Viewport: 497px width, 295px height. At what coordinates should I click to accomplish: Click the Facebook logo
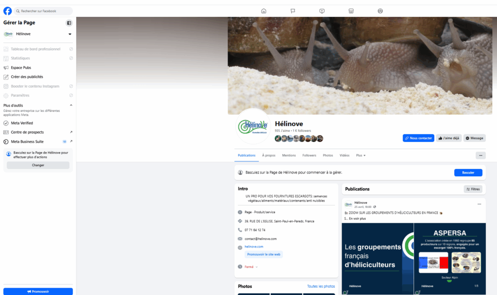(x=8, y=11)
